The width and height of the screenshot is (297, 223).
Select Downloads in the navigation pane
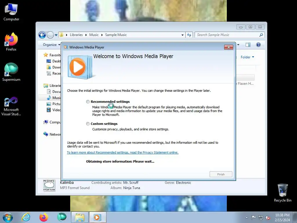coord(54,67)
